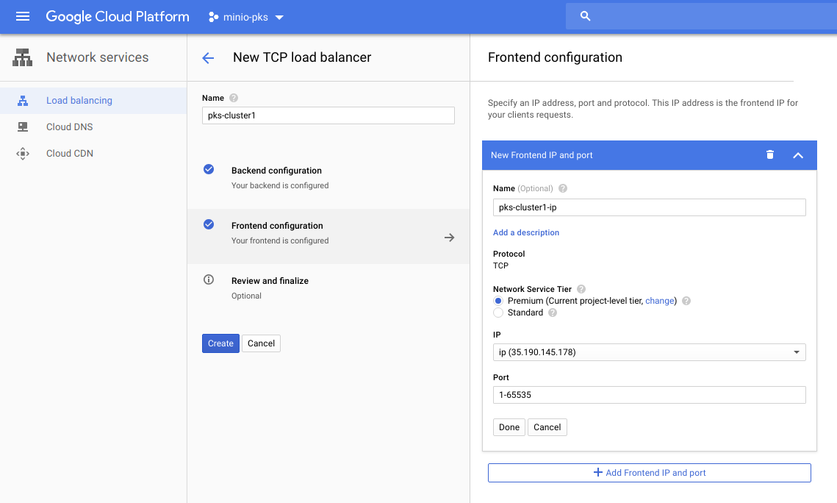Open the minio-pks project selector dropdown

246,16
